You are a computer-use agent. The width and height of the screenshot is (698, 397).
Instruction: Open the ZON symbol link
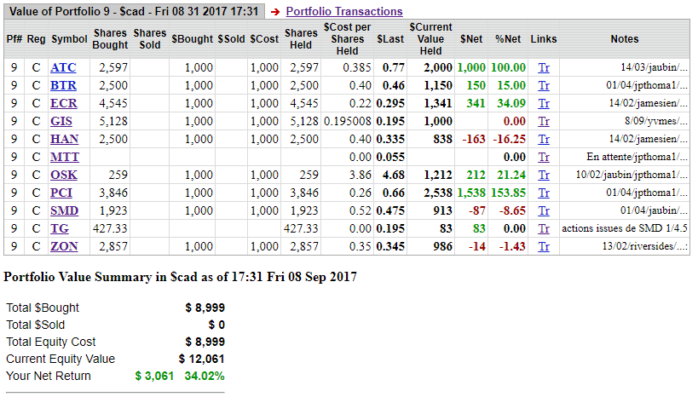(65, 246)
